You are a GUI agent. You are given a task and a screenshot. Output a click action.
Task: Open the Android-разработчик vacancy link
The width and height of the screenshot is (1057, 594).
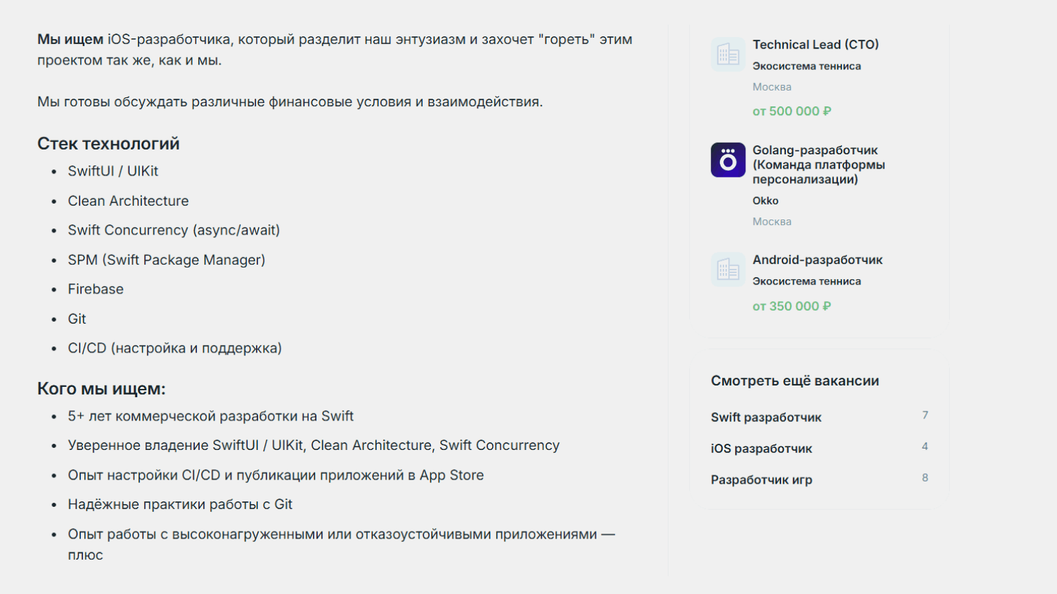tap(817, 260)
